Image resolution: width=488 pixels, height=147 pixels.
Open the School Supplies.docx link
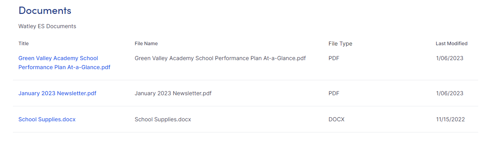[x=47, y=119]
